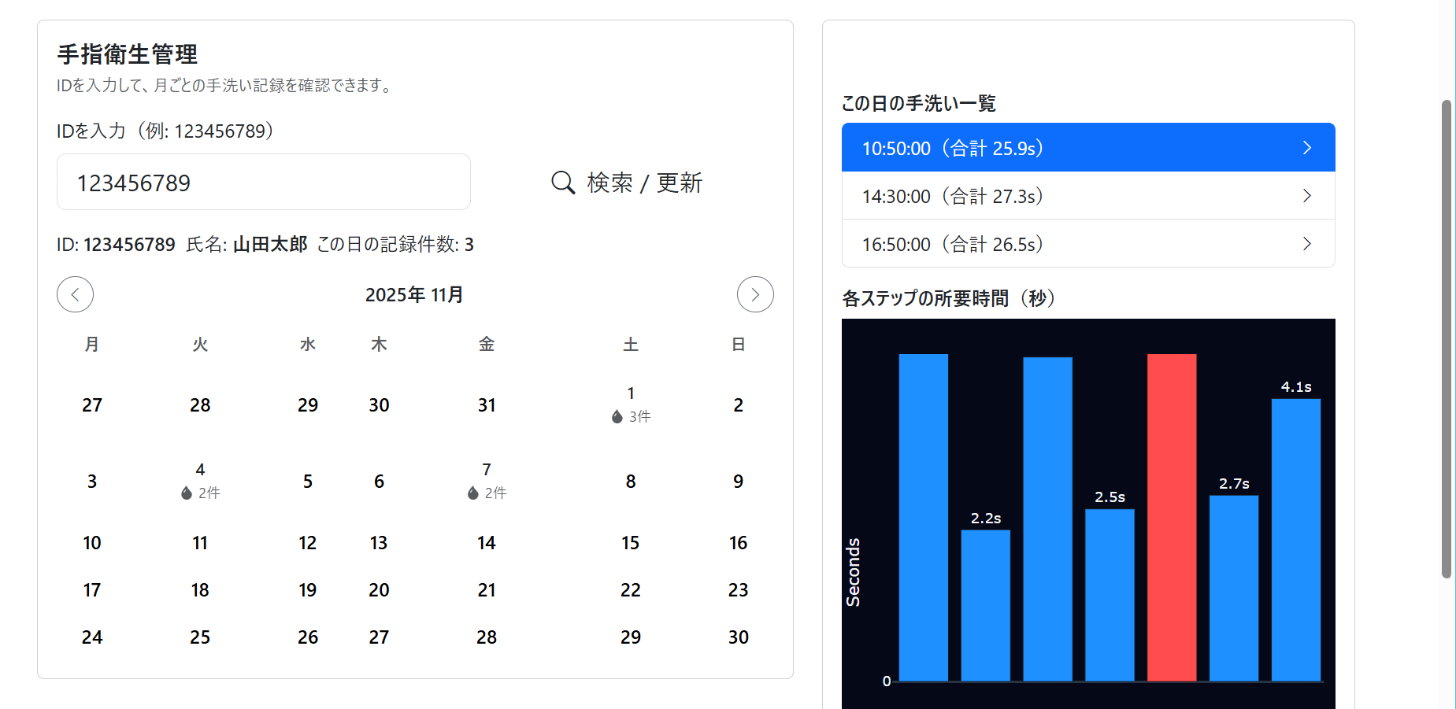1456x709 pixels.
Task: Click the search magnifier icon
Action: (x=561, y=182)
